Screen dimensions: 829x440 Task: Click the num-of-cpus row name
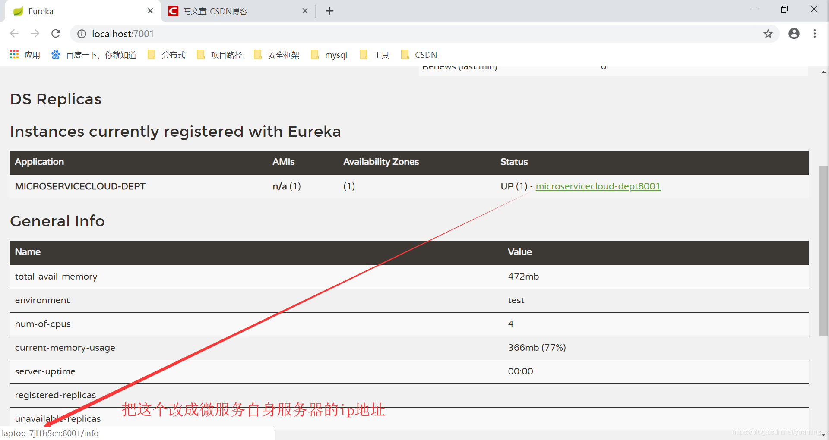pos(43,324)
